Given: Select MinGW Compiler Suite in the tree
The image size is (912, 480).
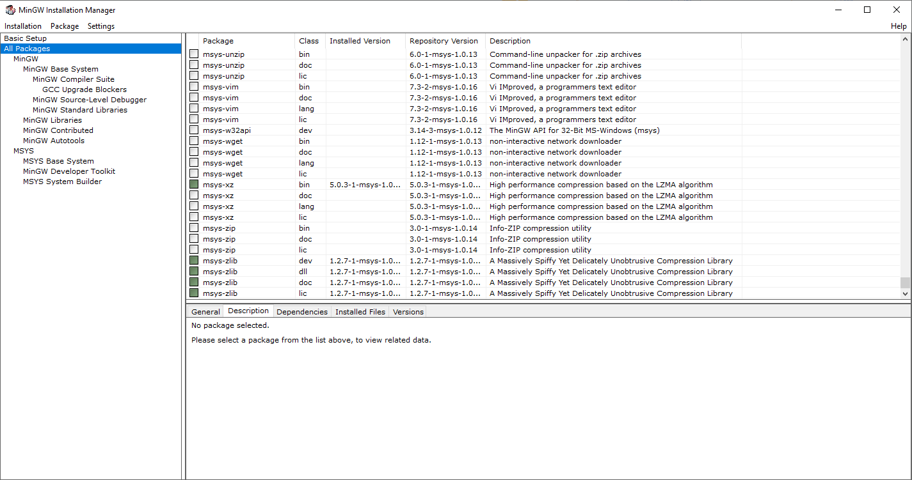Looking at the screenshot, I should [74, 79].
